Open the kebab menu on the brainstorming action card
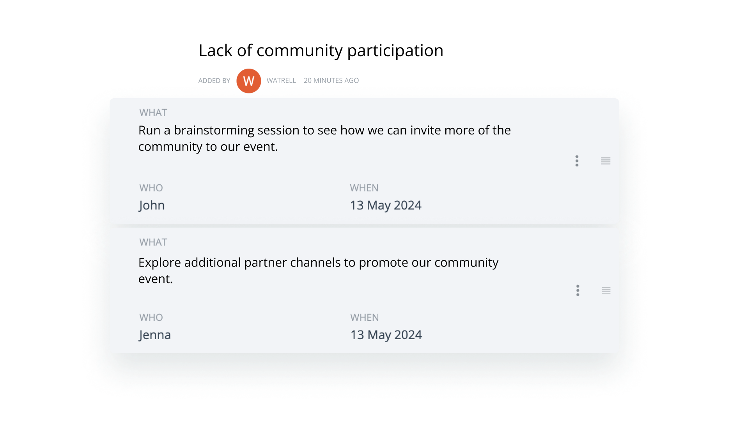The image size is (730, 421). point(577,161)
